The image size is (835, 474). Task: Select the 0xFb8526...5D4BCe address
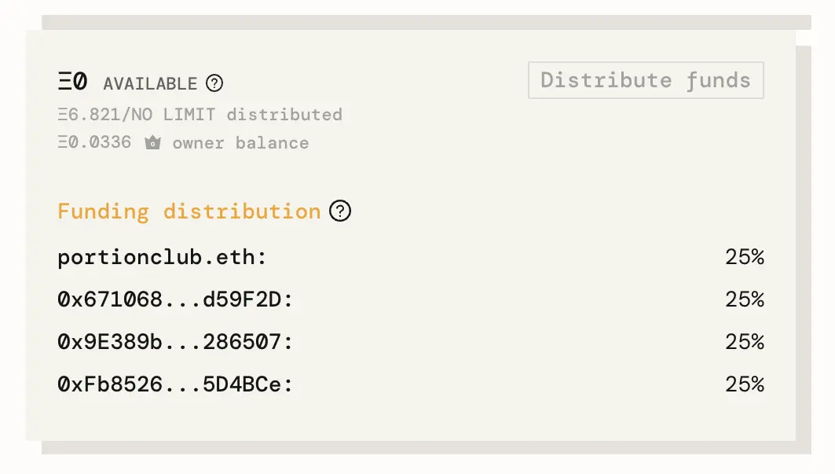[x=170, y=385]
